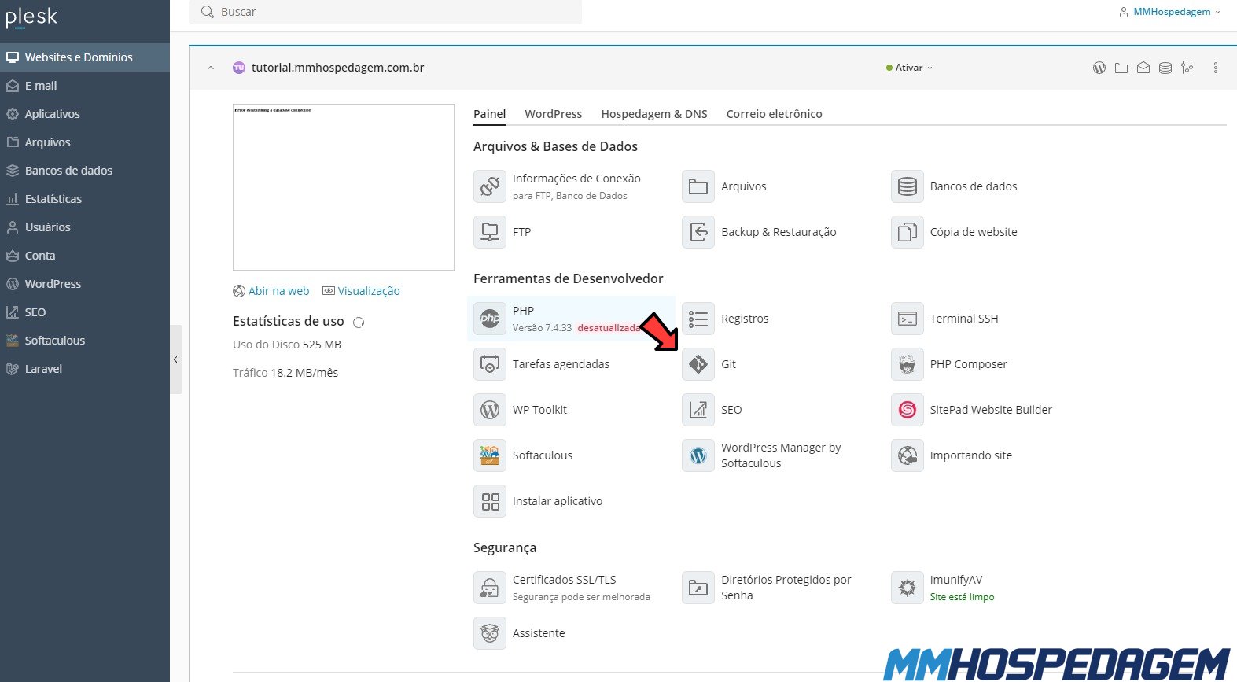Launch Terminal SSH icon

(x=908, y=319)
